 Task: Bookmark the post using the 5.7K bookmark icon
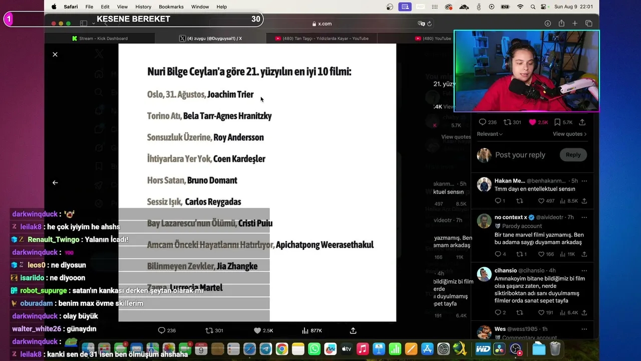click(557, 122)
